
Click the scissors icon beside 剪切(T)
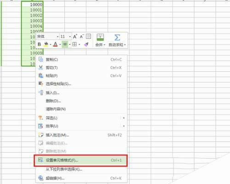tap(41, 68)
